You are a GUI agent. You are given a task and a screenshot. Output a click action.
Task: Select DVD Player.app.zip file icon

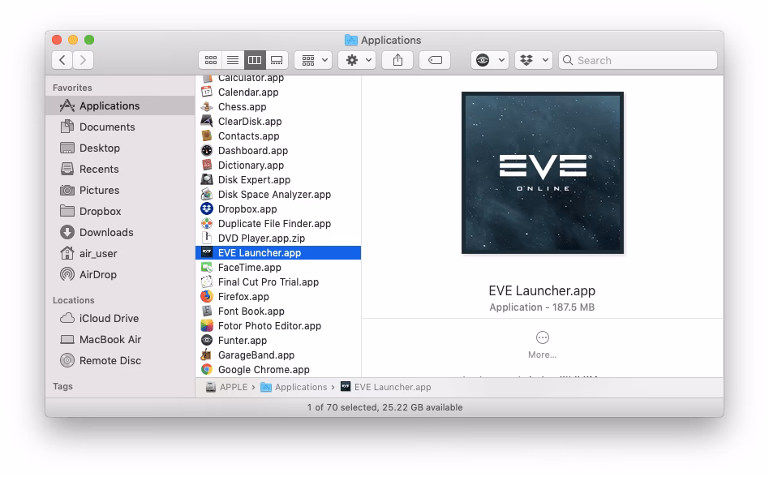tap(207, 238)
